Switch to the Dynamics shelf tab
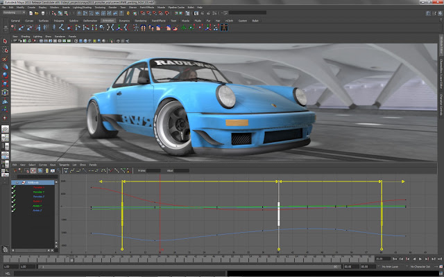 click(x=124, y=21)
